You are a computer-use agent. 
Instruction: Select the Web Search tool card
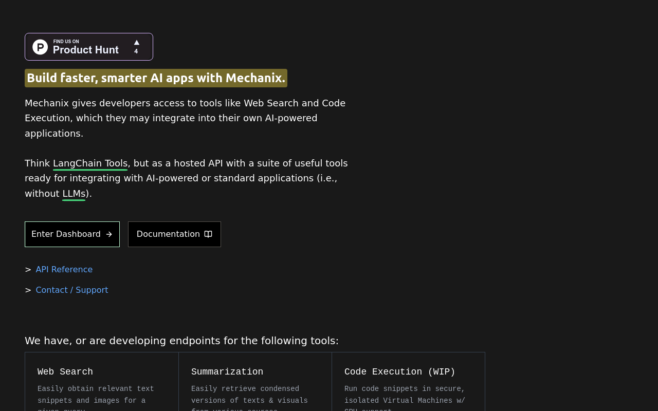pyautogui.click(x=102, y=382)
